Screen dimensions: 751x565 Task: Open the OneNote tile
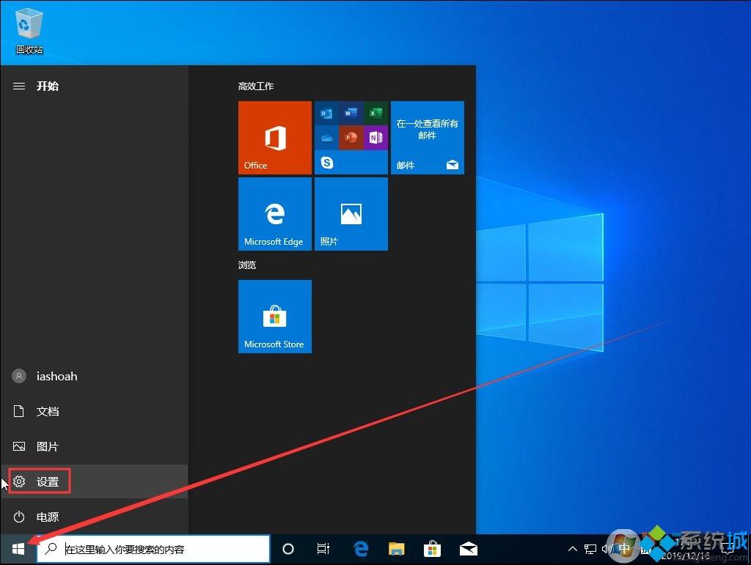tap(375, 138)
